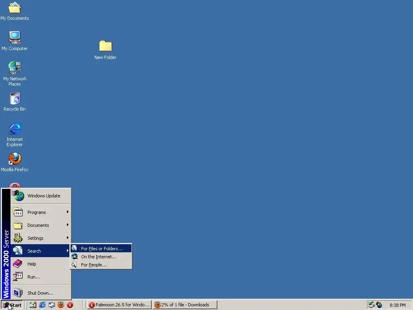Click the Safely Remove Hardware tray icon

pyautogui.click(x=371, y=305)
